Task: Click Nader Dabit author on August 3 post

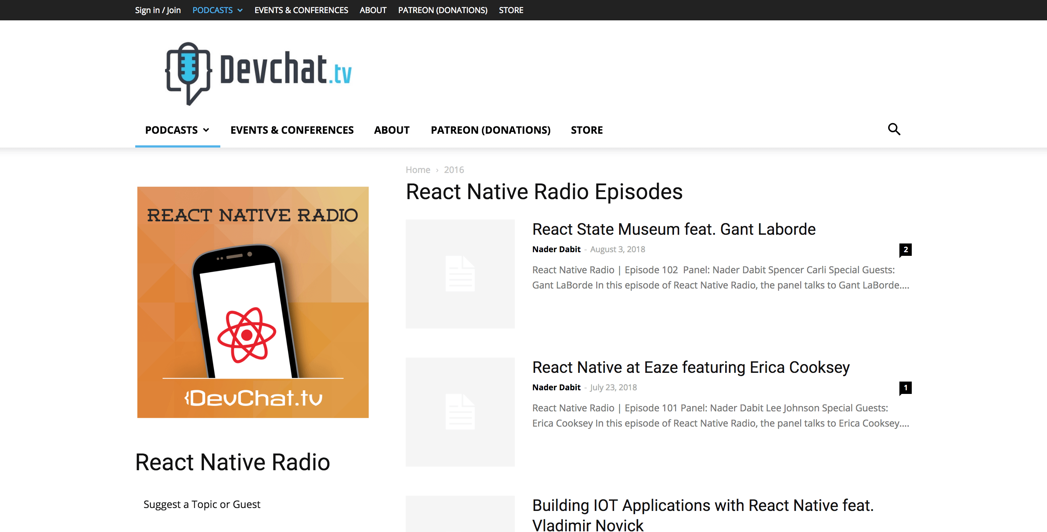Action: point(556,249)
